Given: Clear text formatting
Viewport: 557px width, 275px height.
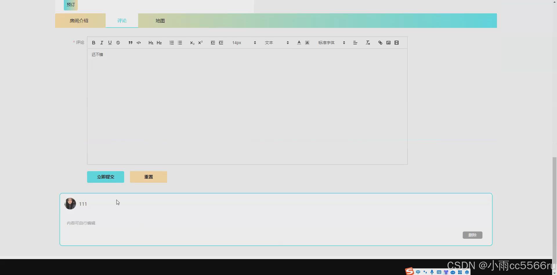Looking at the screenshot, I should click(368, 43).
